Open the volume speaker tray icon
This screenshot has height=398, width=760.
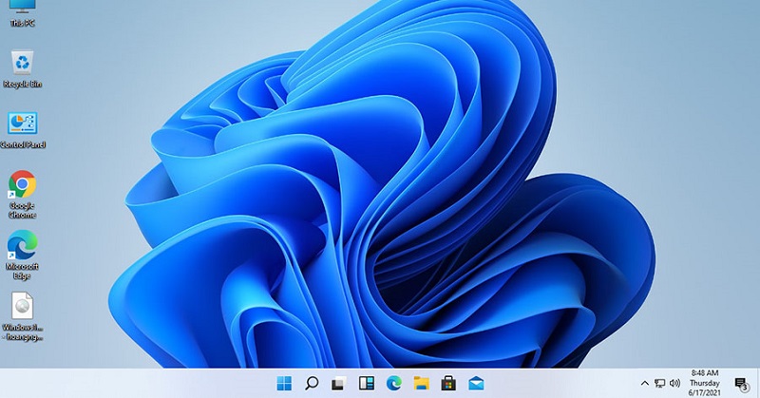pyautogui.click(x=674, y=383)
